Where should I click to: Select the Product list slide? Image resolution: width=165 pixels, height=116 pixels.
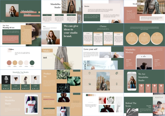click(x=62, y=81)
